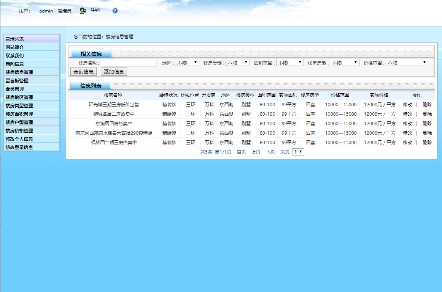Click the 注销 logout user icon

point(83,11)
